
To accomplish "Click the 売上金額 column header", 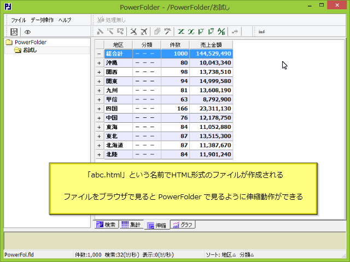I will [x=211, y=45].
